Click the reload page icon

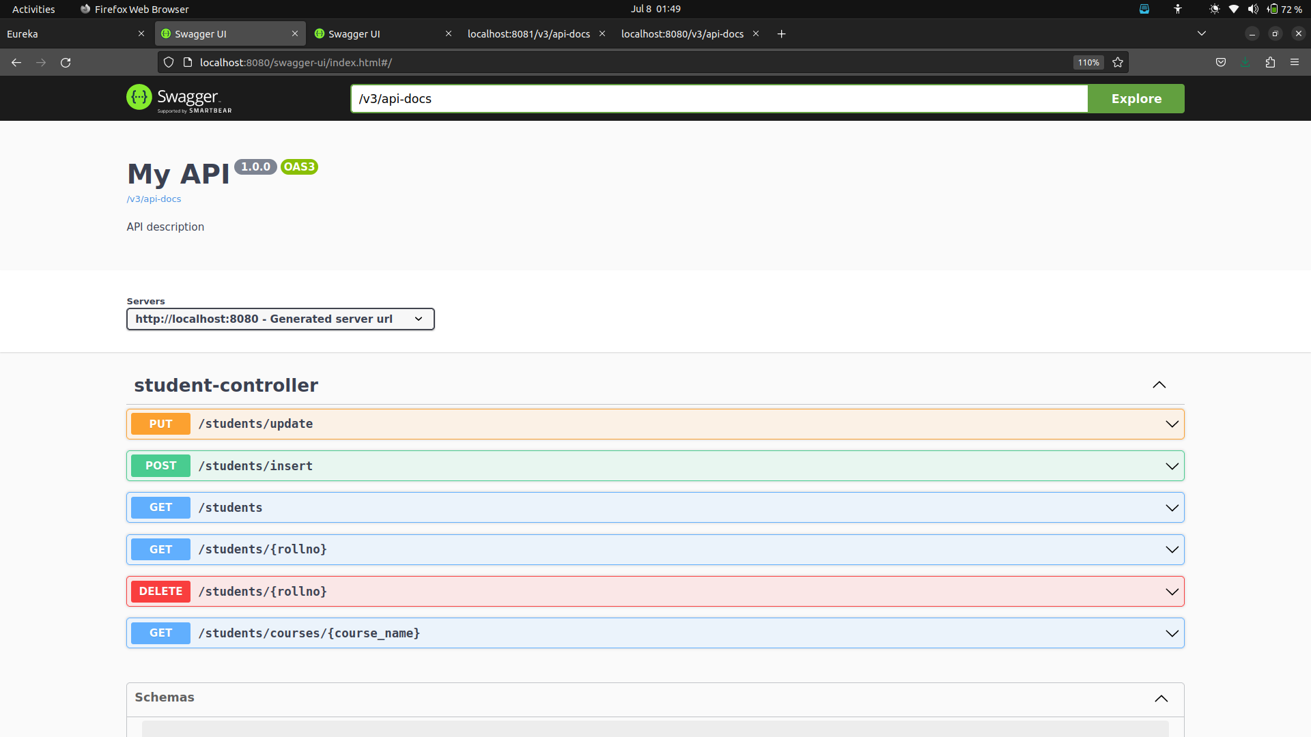[x=66, y=62]
